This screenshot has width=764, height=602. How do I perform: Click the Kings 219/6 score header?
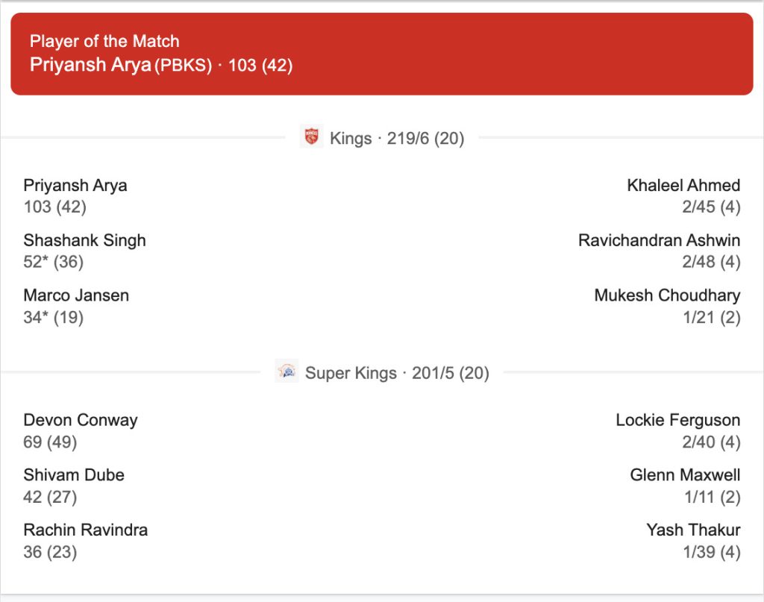397,139
